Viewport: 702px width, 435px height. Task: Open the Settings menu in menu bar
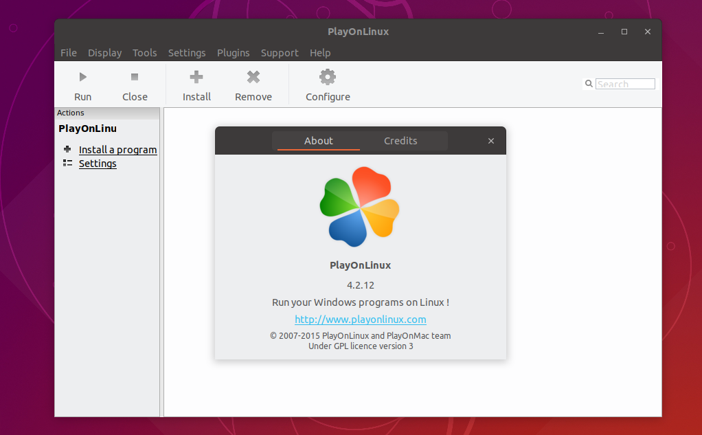[187, 53]
